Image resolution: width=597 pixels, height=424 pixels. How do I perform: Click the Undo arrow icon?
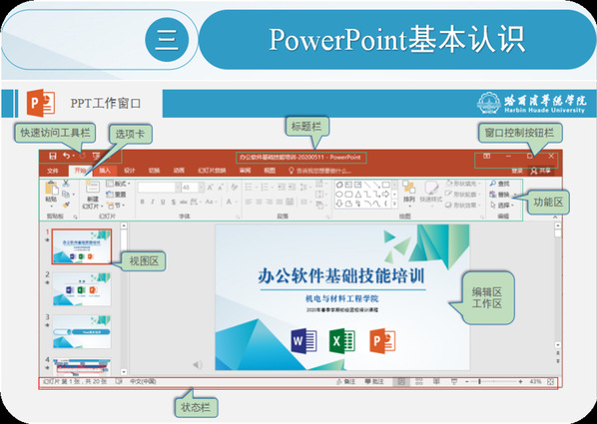click(x=67, y=156)
